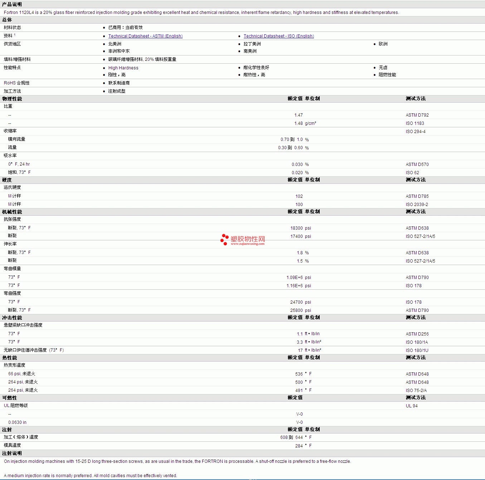The width and height of the screenshot is (485, 480).
Task: Click the 拉丁美洲 region entry
Action: [252, 44]
